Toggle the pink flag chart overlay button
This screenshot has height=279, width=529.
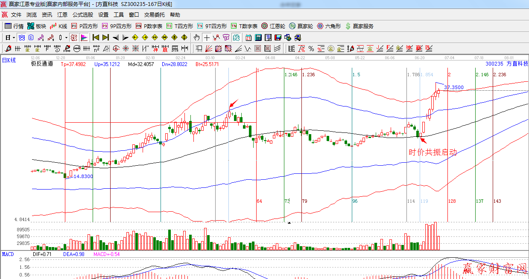coord(84,37)
